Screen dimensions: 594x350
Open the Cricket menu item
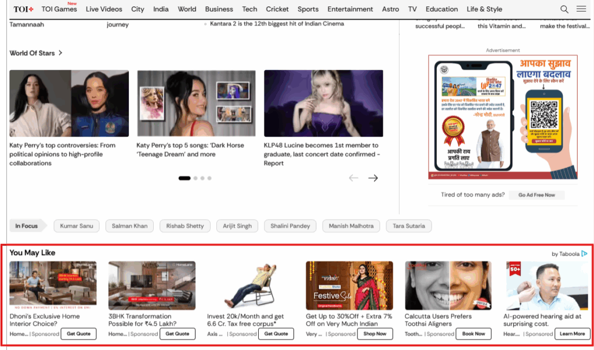pyautogui.click(x=277, y=9)
